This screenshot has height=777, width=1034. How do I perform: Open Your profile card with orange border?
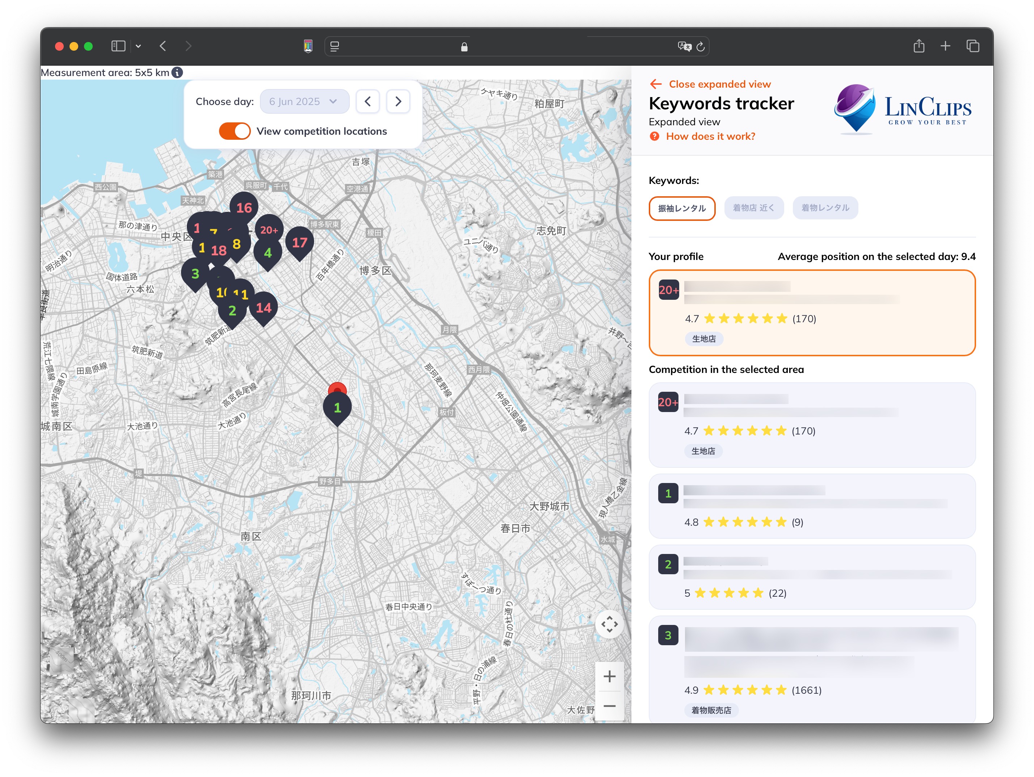812,313
